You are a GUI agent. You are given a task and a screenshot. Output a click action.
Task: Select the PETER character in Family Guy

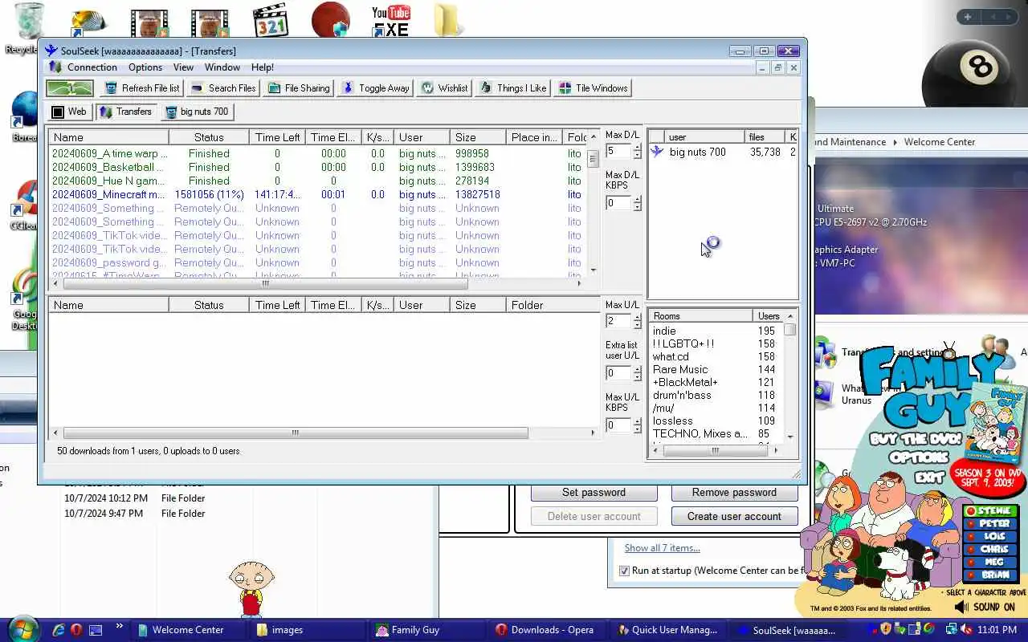(990, 523)
